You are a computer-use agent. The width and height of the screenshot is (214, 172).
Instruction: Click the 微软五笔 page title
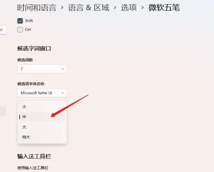coord(164,8)
